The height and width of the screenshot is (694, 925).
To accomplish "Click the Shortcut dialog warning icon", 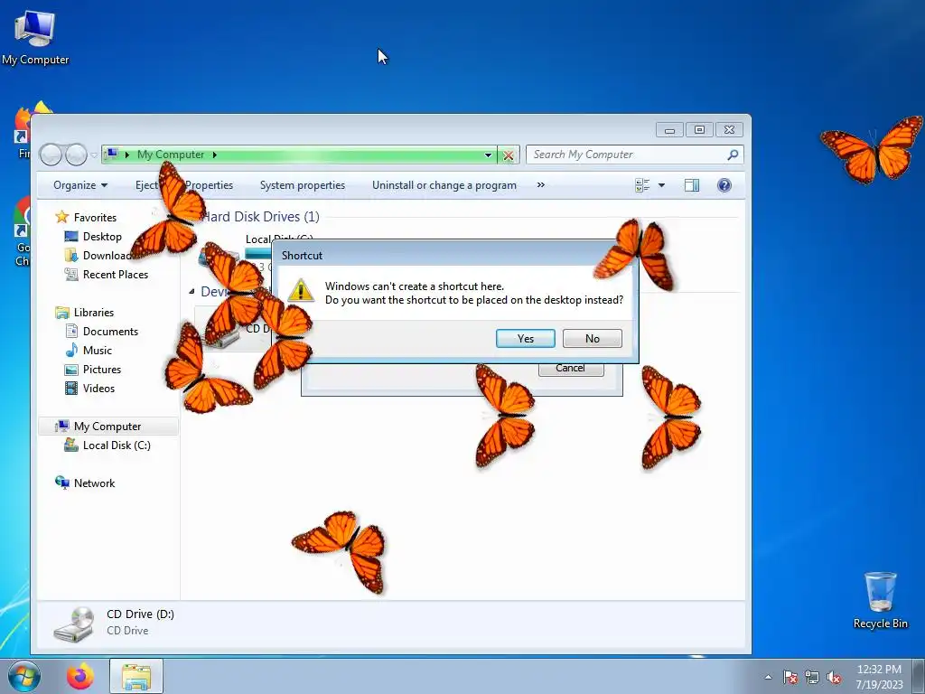I will [x=301, y=290].
